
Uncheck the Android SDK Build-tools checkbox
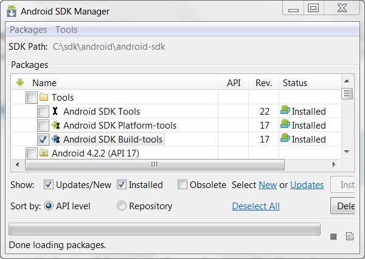coord(43,140)
